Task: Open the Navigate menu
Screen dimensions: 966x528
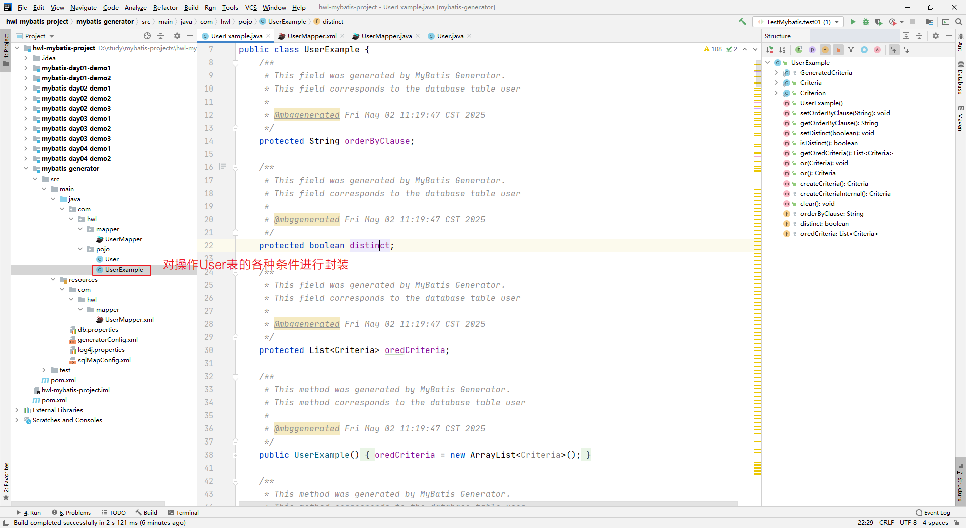Action: coord(83,7)
